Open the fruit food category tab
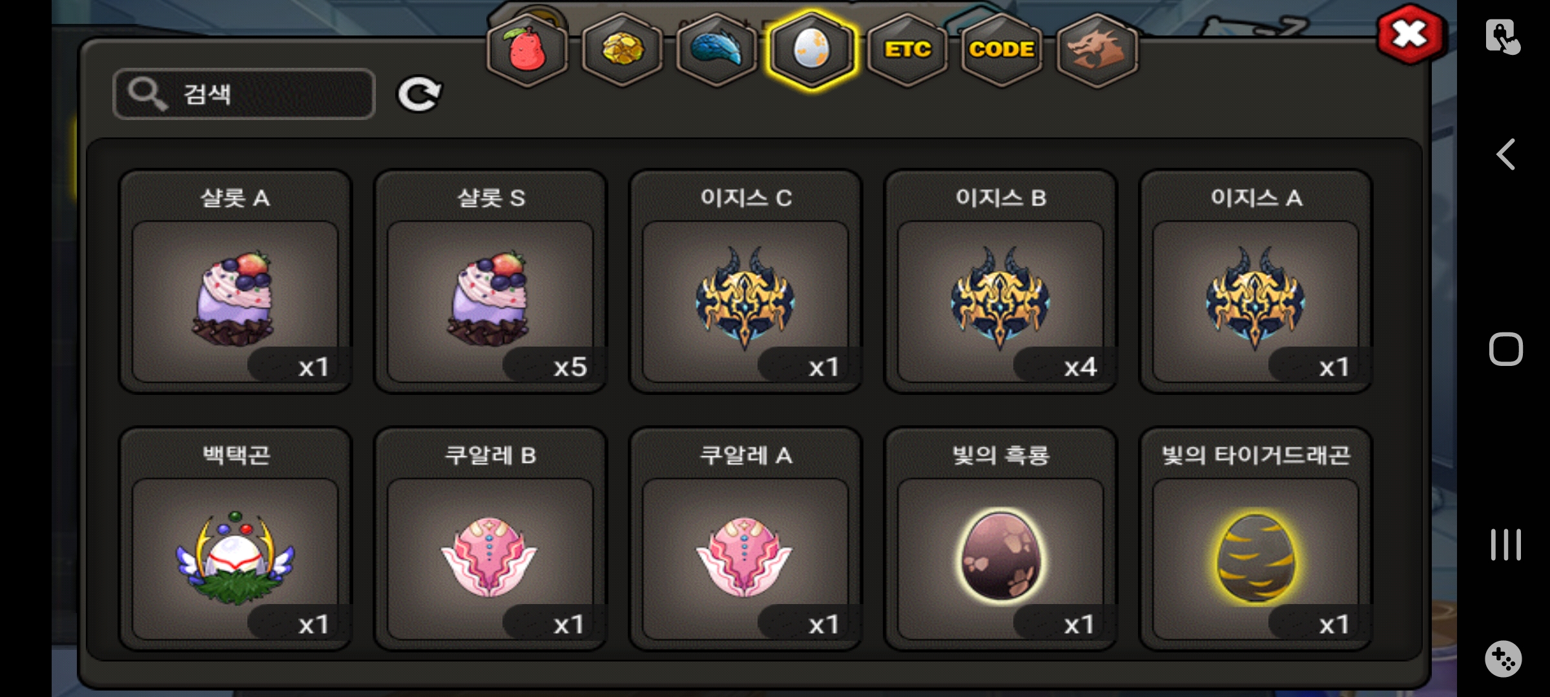The width and height of the screenshot is (1550, 697). tap(527, 50)
